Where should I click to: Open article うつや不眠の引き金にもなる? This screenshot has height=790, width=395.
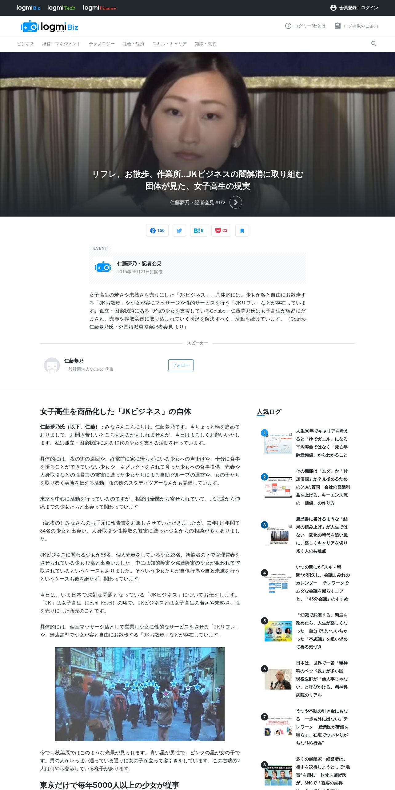(x=322, y=727)
